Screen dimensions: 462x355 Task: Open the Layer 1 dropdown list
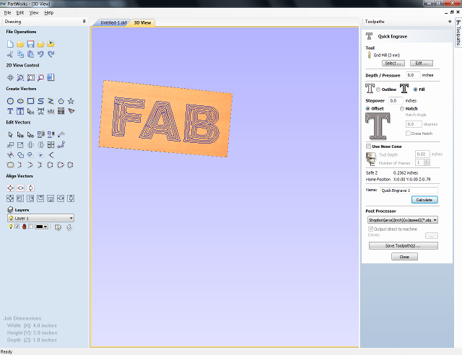(40, 218)
